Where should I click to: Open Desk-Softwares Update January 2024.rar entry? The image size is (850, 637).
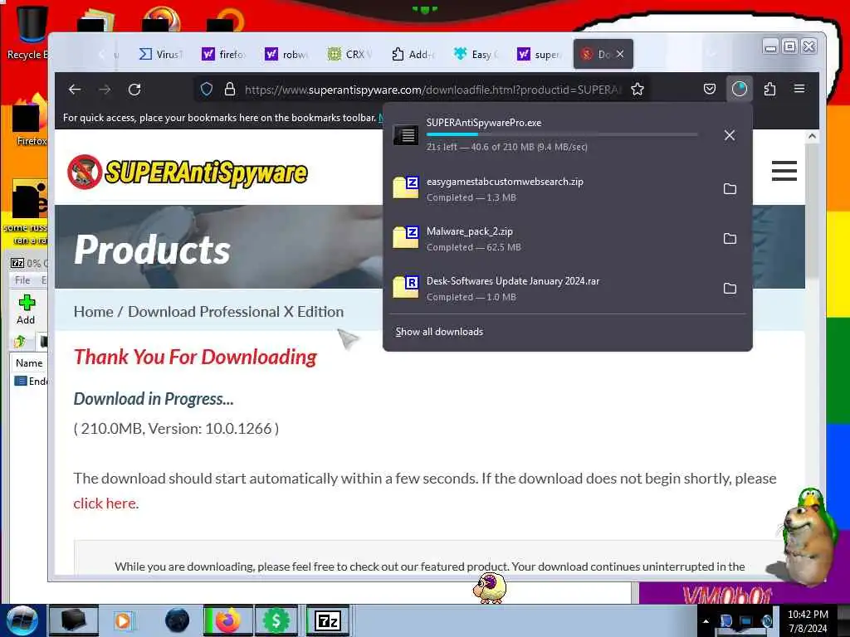click(553, 289)
